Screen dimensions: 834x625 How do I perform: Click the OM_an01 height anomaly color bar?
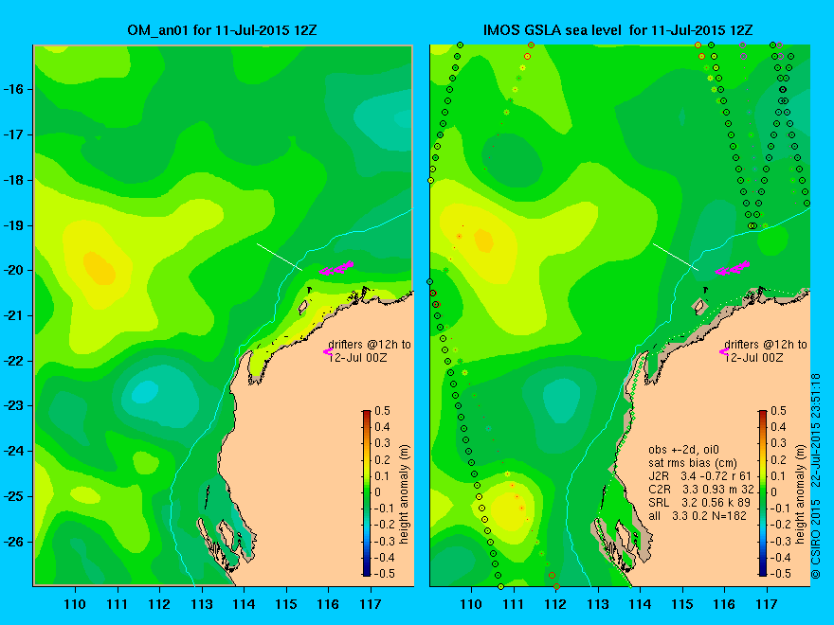(367, 493)
